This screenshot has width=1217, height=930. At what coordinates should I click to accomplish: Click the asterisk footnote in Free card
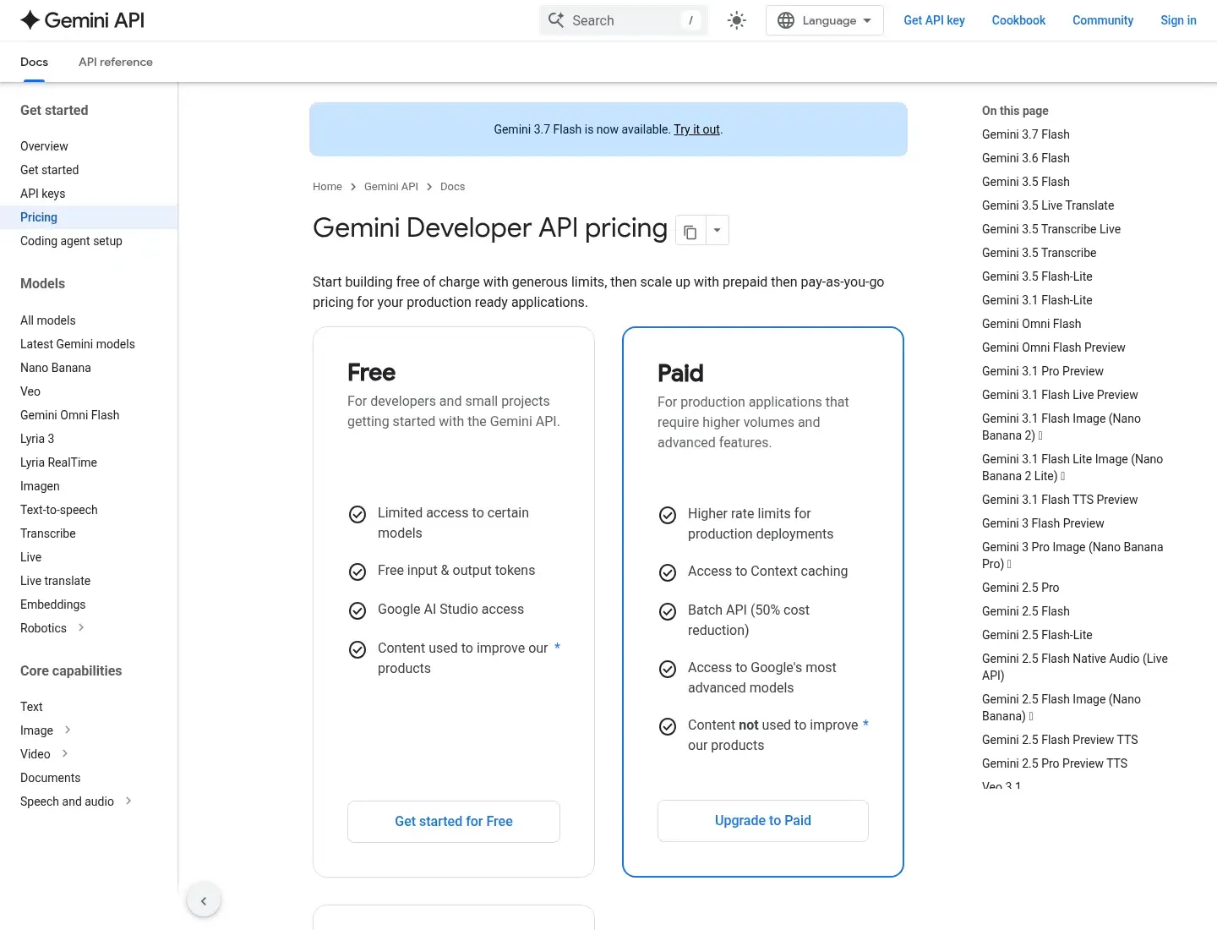tap(557, 647)
